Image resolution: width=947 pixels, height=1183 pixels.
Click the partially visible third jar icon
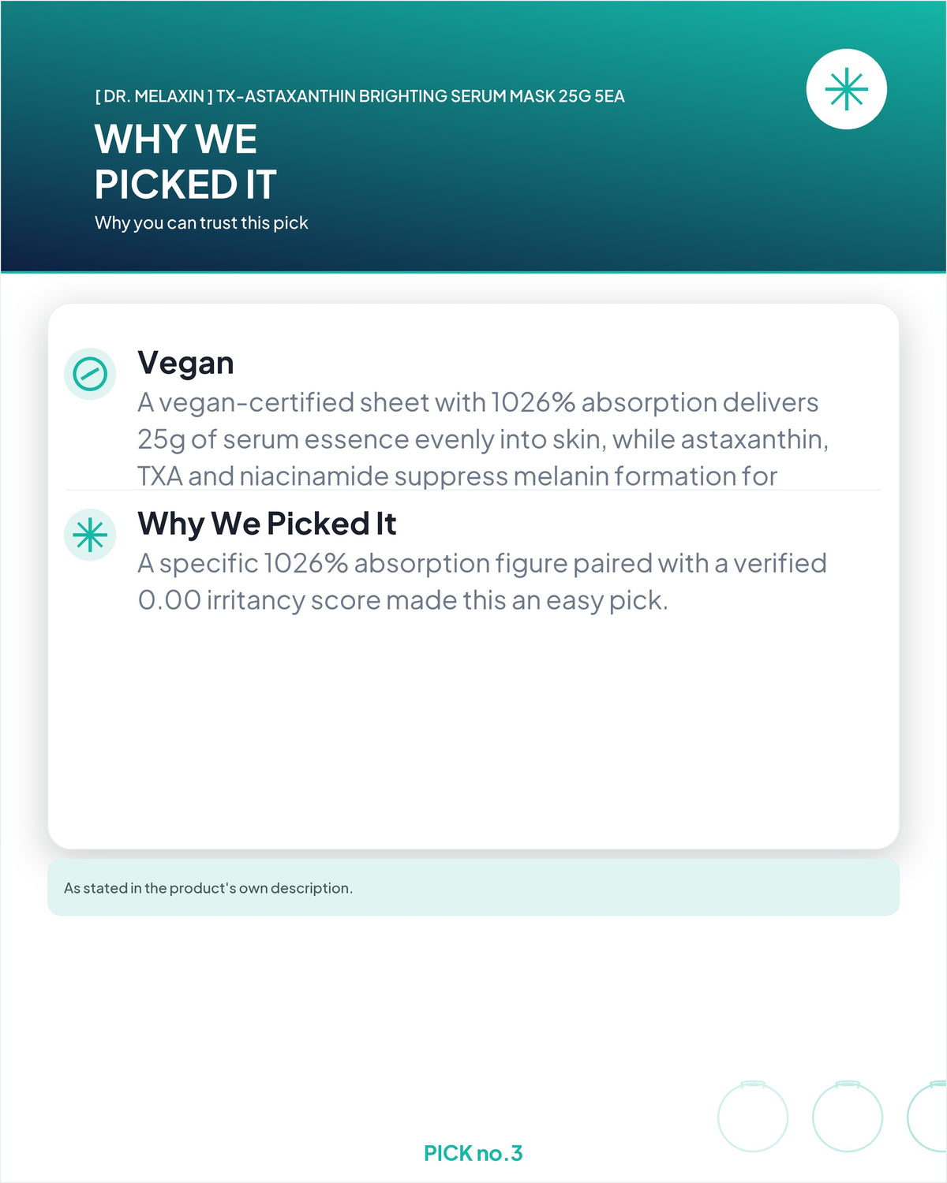[927, 1116]
